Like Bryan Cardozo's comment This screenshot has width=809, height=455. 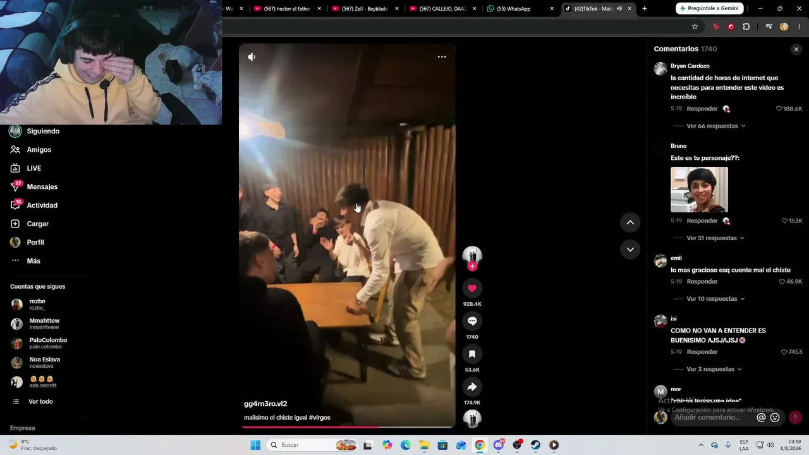click(x=779, y=109)
